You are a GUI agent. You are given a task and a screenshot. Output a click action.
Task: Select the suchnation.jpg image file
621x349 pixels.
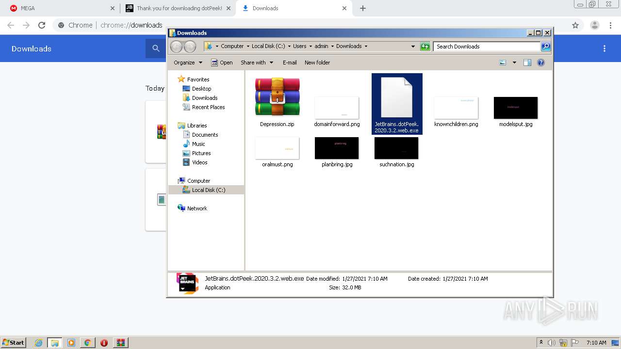[396, 152]
